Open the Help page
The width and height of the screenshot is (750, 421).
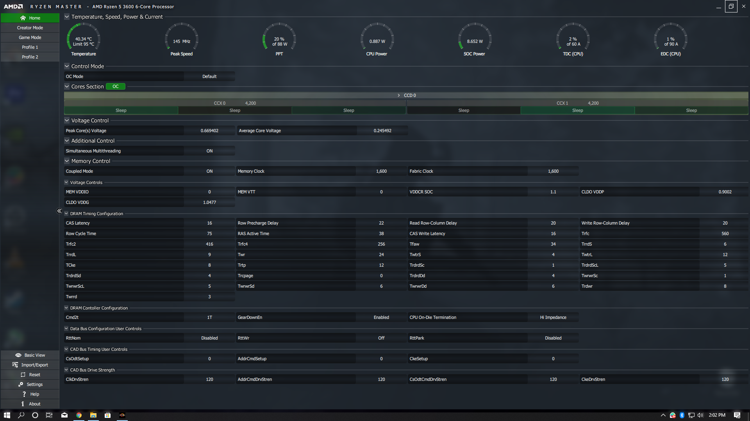coord(30,394)
